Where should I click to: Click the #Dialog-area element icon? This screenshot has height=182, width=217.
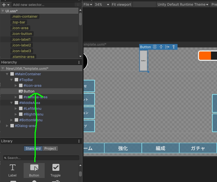pos(12,126)
